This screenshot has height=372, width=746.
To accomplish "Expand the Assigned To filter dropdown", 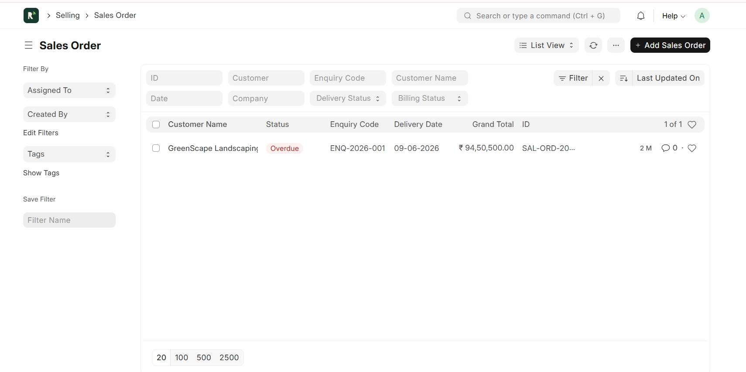I will pos(69,90).
